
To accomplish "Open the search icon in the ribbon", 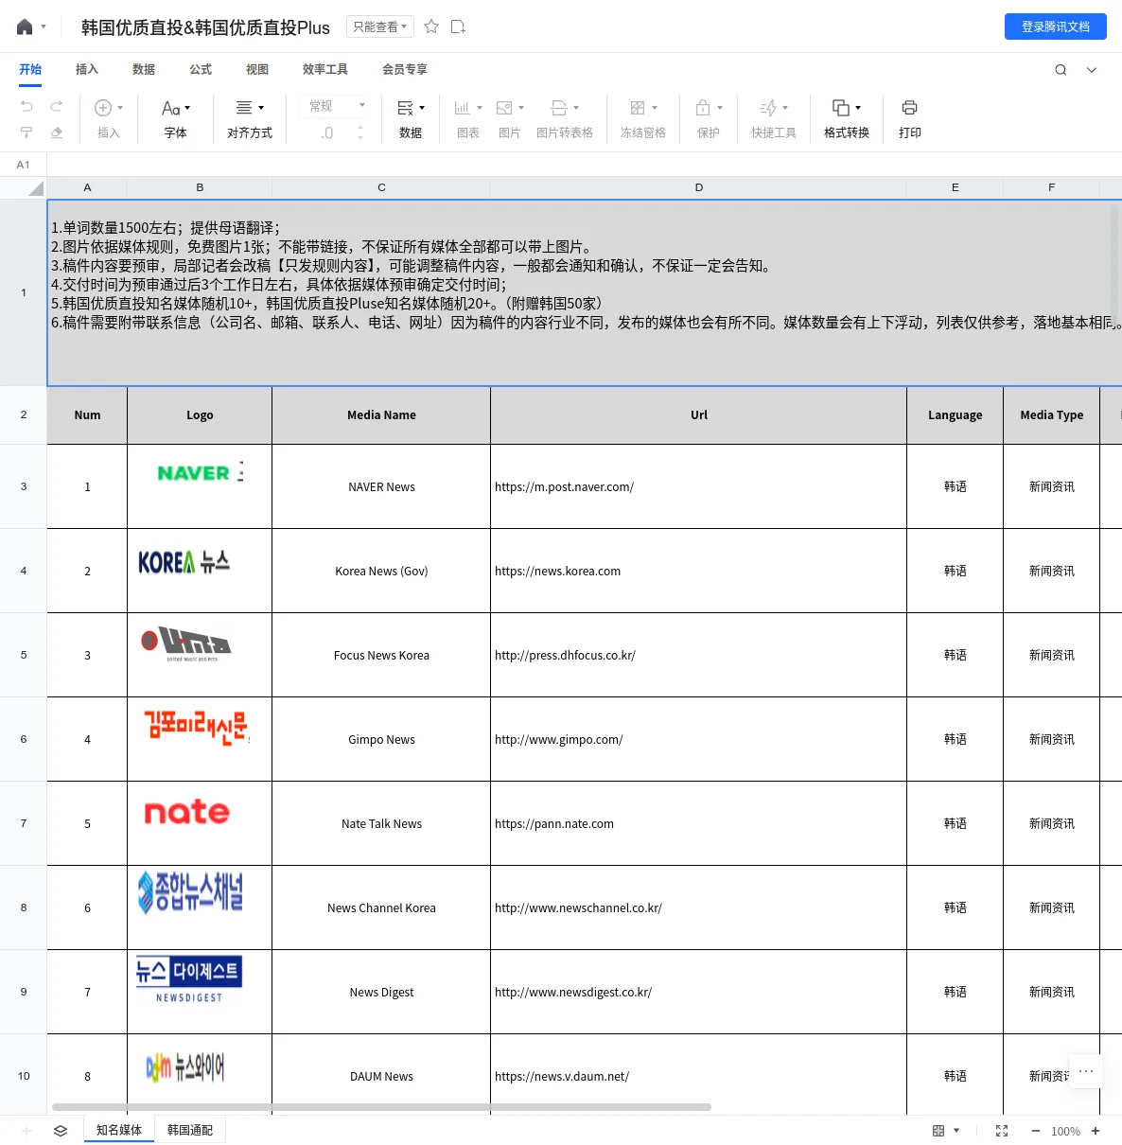I will pyautogui.click(x=1061, y=70).
